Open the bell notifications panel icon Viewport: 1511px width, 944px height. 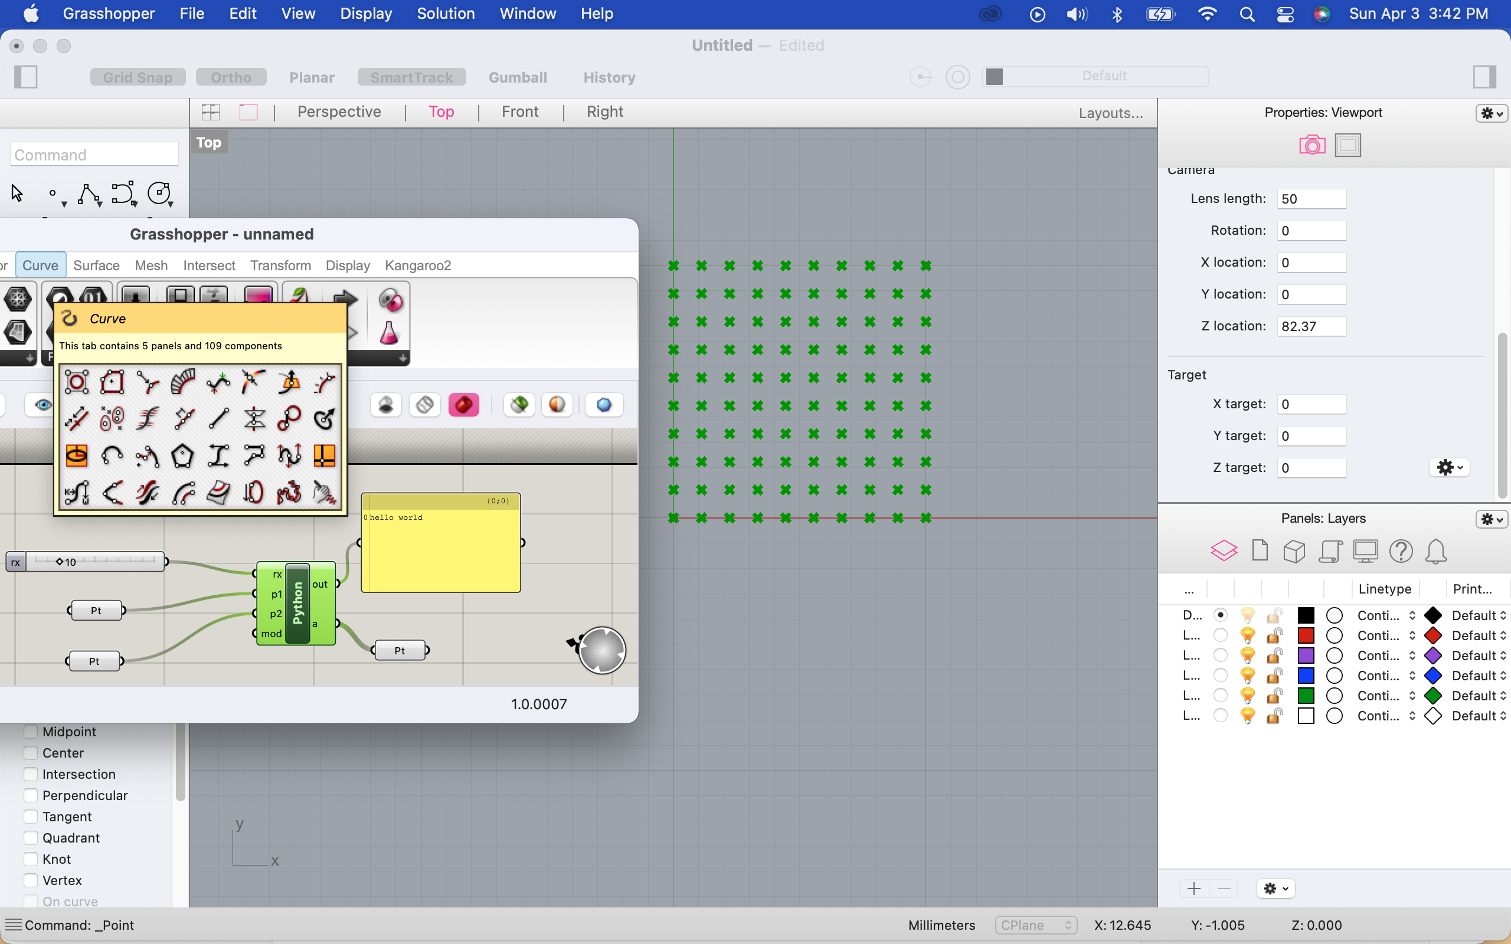click(x=1436, y=551)
